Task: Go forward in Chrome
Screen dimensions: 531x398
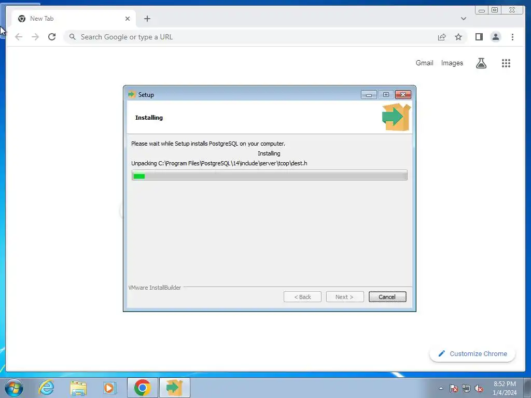Action: tap(35, 37)
